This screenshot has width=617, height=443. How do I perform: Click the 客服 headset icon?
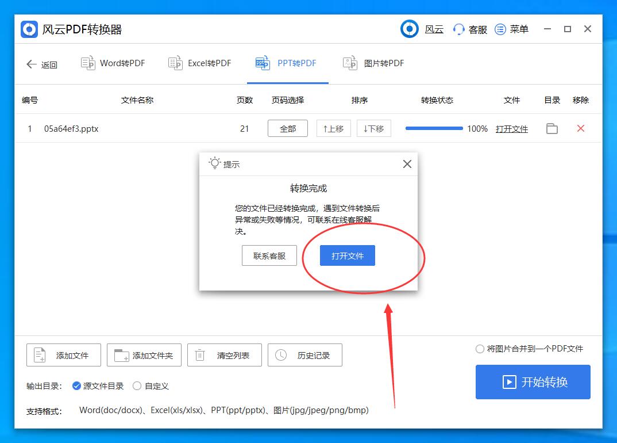pyautogui.click(x=458, y=29)
